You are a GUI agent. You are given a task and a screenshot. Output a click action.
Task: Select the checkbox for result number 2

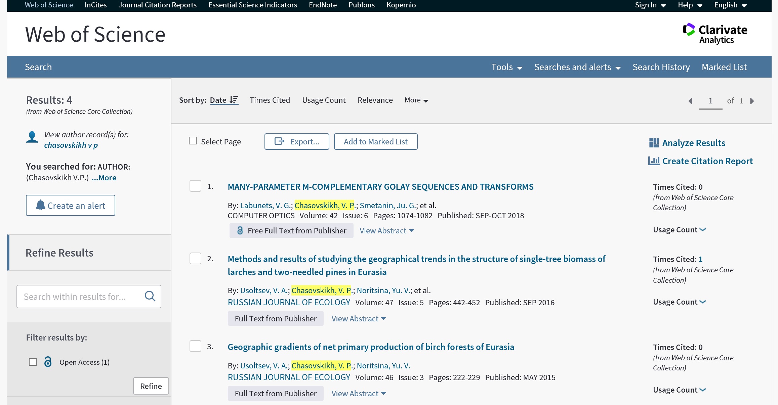(x=195, y=259)
